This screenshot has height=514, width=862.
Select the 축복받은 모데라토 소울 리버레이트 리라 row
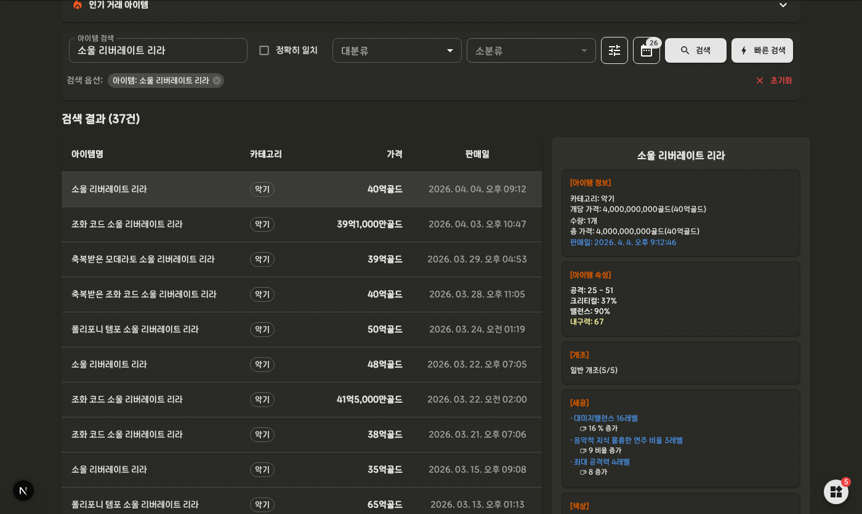click(x=302, y=259)
